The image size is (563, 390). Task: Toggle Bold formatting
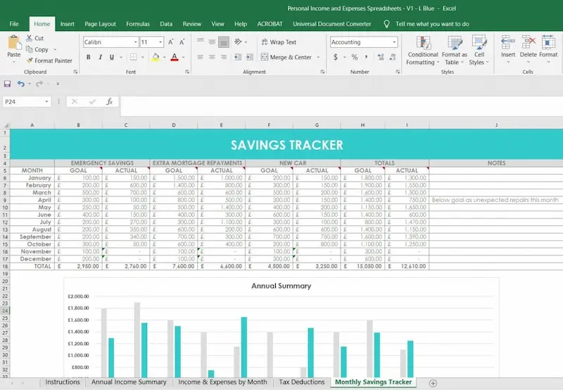point(89,57)
